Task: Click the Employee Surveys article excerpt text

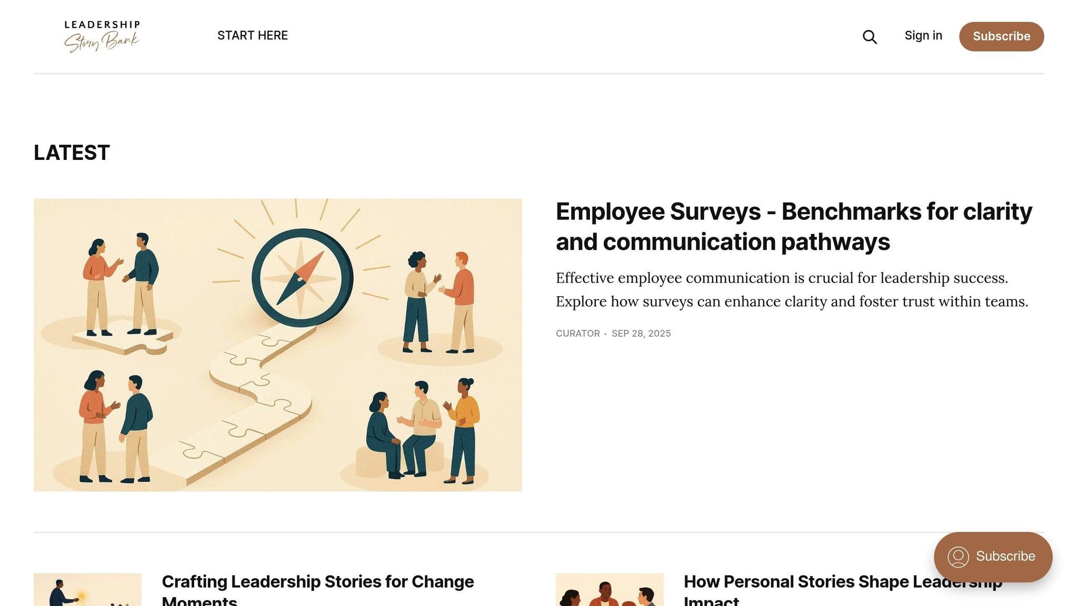Action: [x=792, y=289]
